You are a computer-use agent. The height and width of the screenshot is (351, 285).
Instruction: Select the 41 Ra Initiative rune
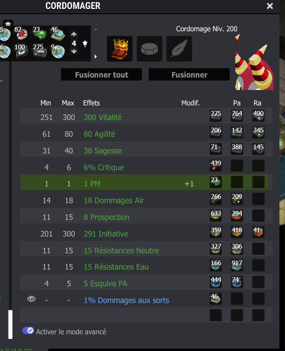click(x=258, y=232)
